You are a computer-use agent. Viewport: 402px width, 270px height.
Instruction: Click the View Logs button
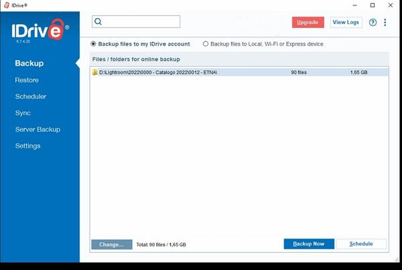click(x=346, y=22)
